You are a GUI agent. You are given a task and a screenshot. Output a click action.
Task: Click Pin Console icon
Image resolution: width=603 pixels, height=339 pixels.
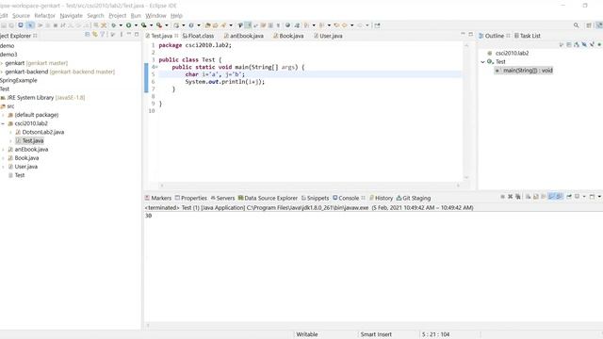[569, 197]
